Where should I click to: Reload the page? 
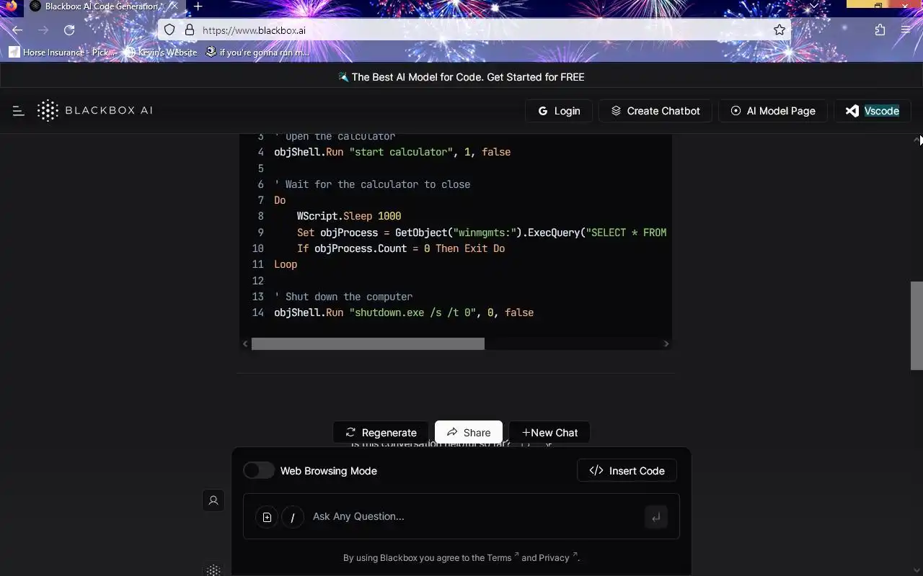[x=69, y=30]
